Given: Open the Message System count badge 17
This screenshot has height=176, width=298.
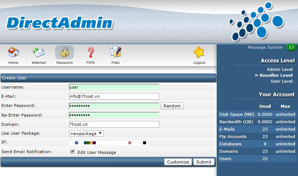Looking at the screenshot, I should [291, 47].
